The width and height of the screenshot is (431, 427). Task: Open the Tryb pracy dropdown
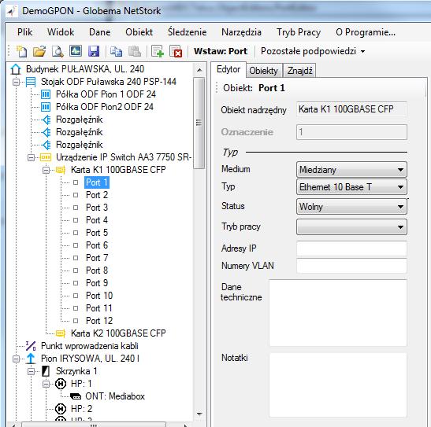coord(351,226)
